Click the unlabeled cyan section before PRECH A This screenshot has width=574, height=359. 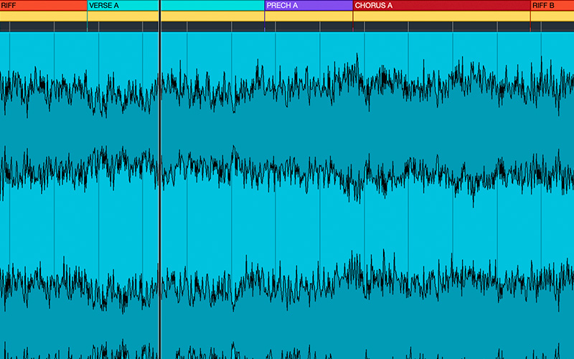coord(212,5)
